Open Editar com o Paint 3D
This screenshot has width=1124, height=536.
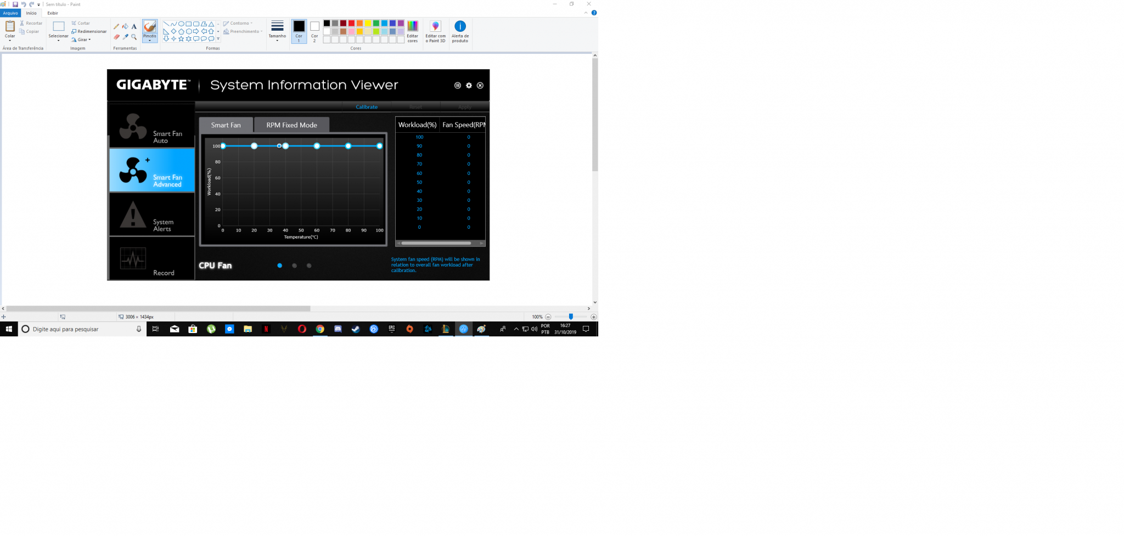tap(435, 32)
